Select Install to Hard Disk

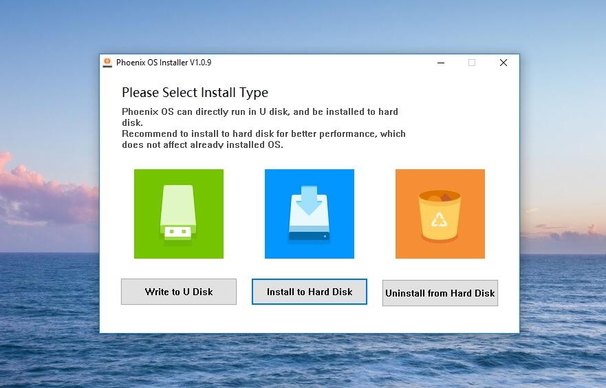[x=309, y=292]
